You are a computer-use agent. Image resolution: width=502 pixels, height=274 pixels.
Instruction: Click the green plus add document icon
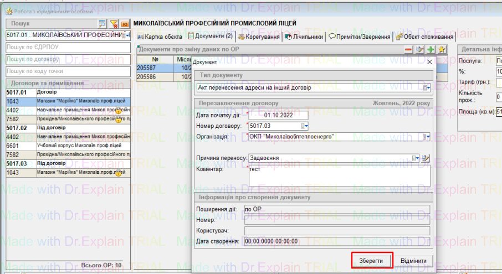click(431, 50)
